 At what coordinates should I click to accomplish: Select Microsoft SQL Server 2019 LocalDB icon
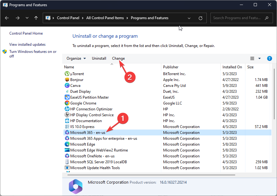[67, 162]
